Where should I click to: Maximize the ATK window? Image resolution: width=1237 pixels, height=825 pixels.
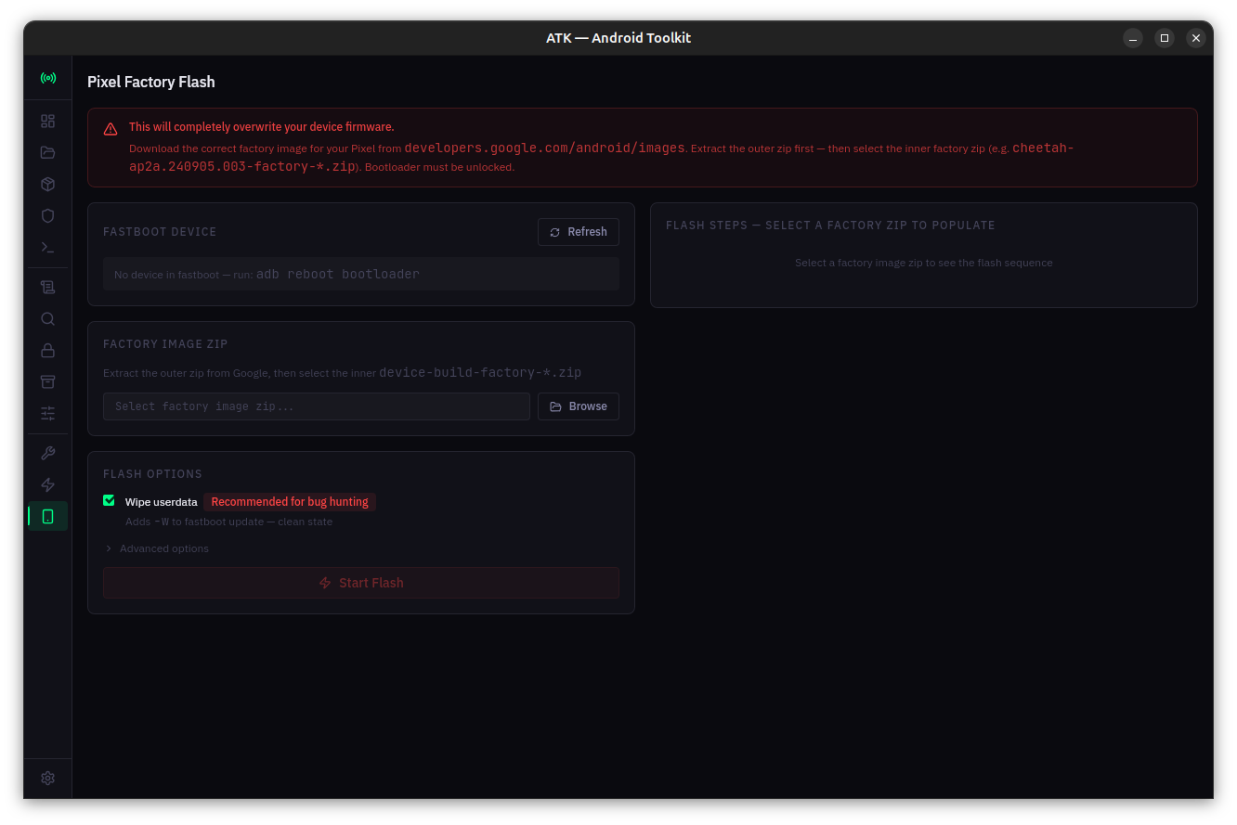tap(1165, 38)
